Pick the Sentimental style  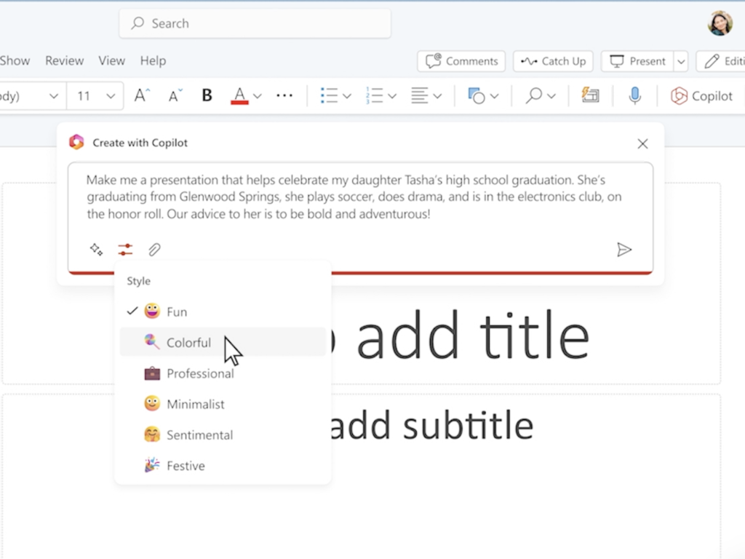pos(223,435)
